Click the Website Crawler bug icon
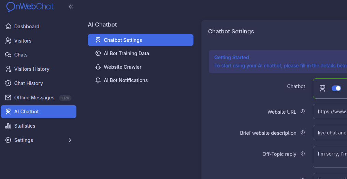Viewport: 347px width, 179px height. point(98,67)
